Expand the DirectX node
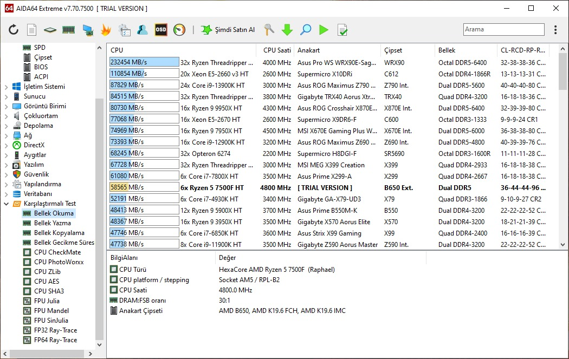 click(6, 146)
